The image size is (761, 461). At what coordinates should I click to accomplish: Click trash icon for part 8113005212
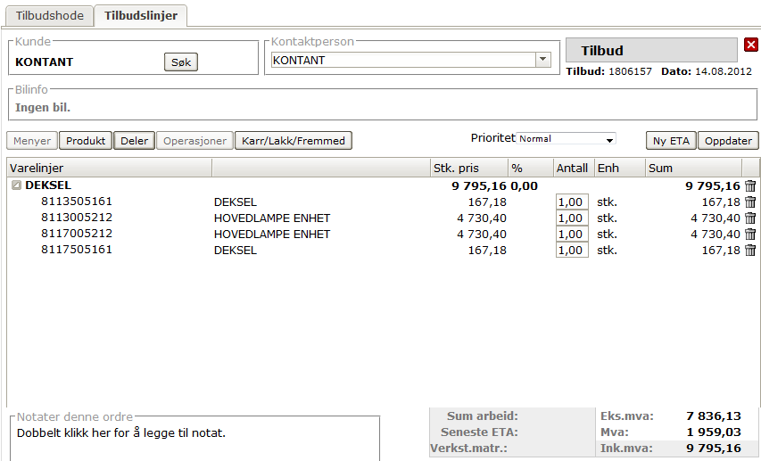point(750,218)
